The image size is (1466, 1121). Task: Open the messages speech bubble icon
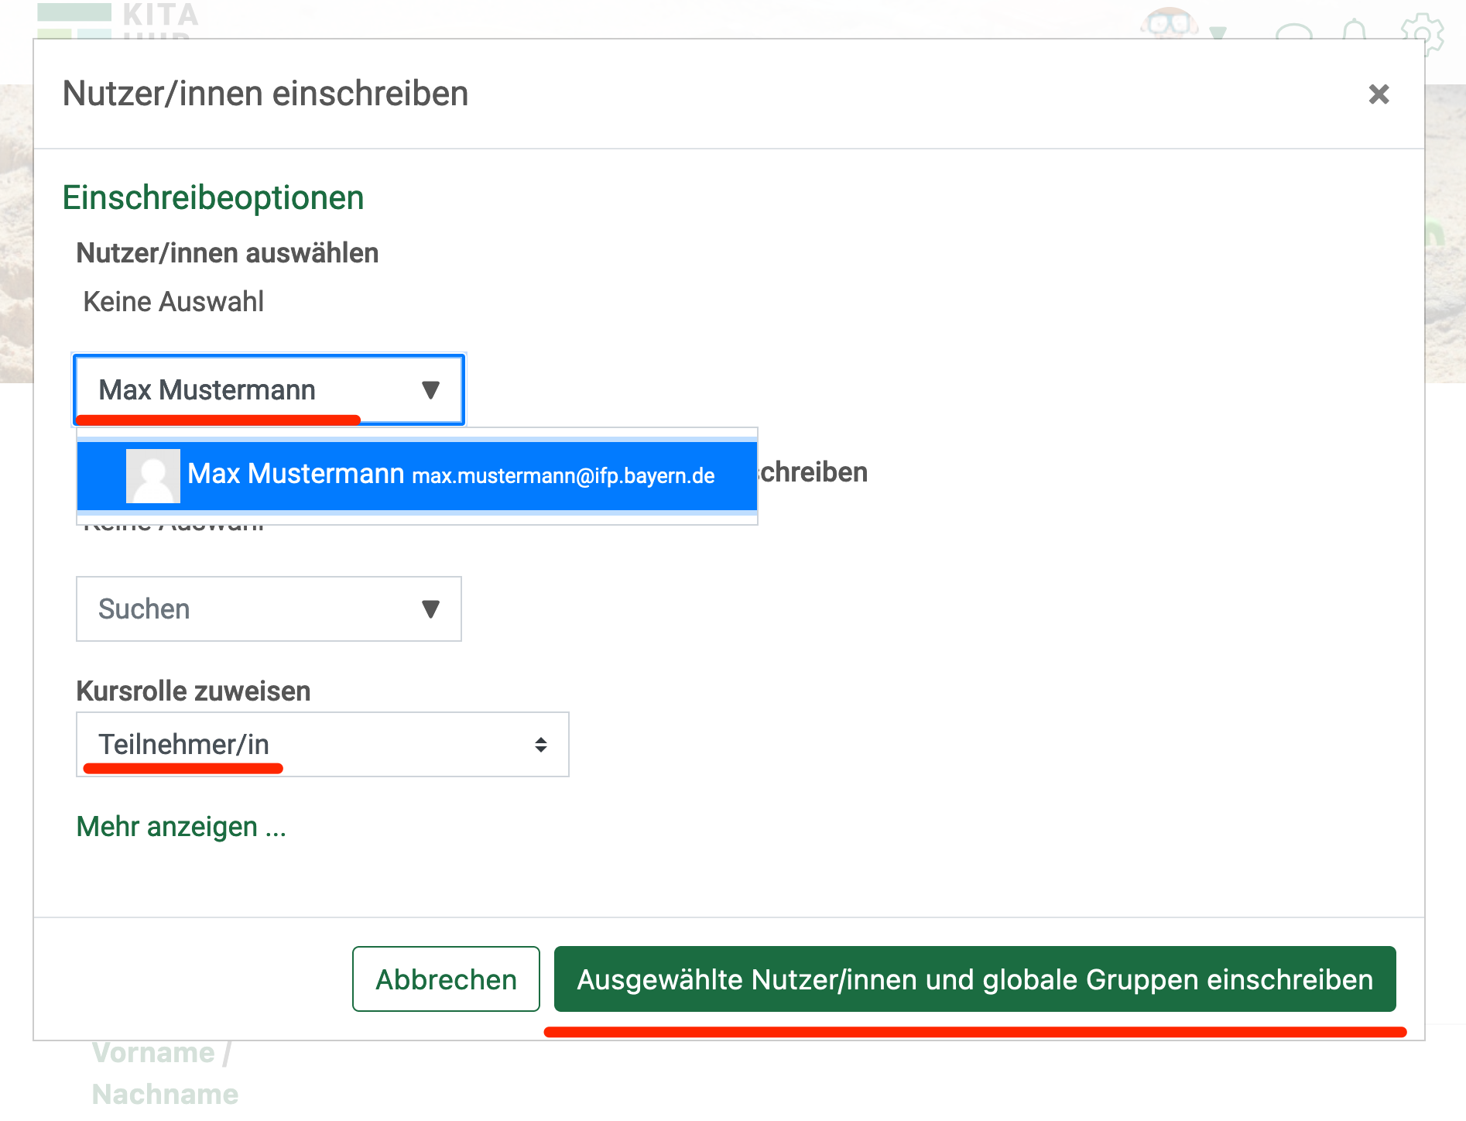tap(1293, 32)
